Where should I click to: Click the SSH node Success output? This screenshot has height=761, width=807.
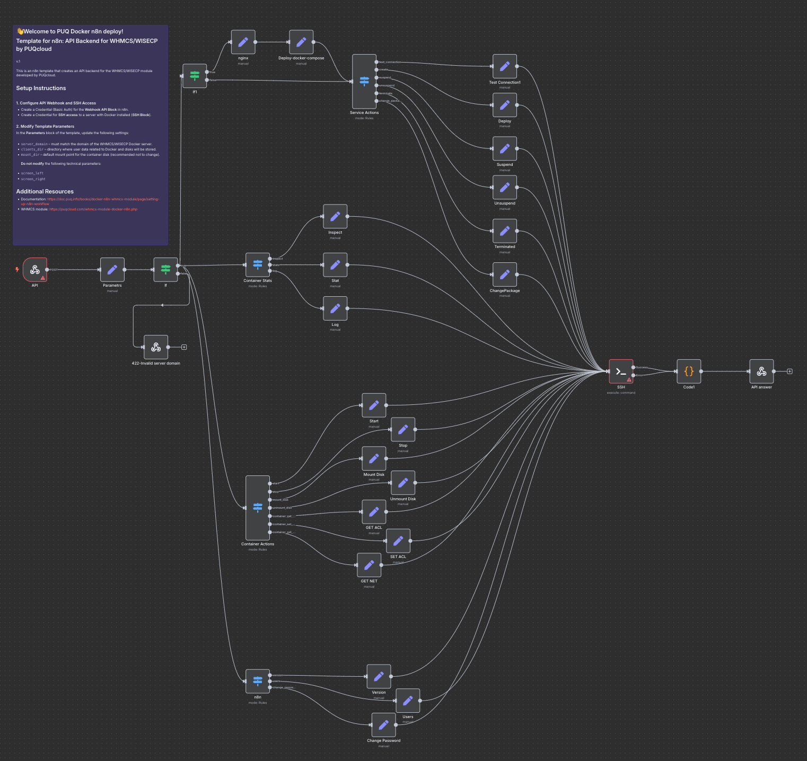point(634,367)
